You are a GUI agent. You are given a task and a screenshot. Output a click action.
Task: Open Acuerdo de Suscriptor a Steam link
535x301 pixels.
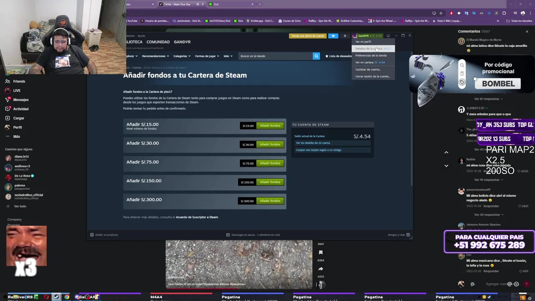pos(197,217)
